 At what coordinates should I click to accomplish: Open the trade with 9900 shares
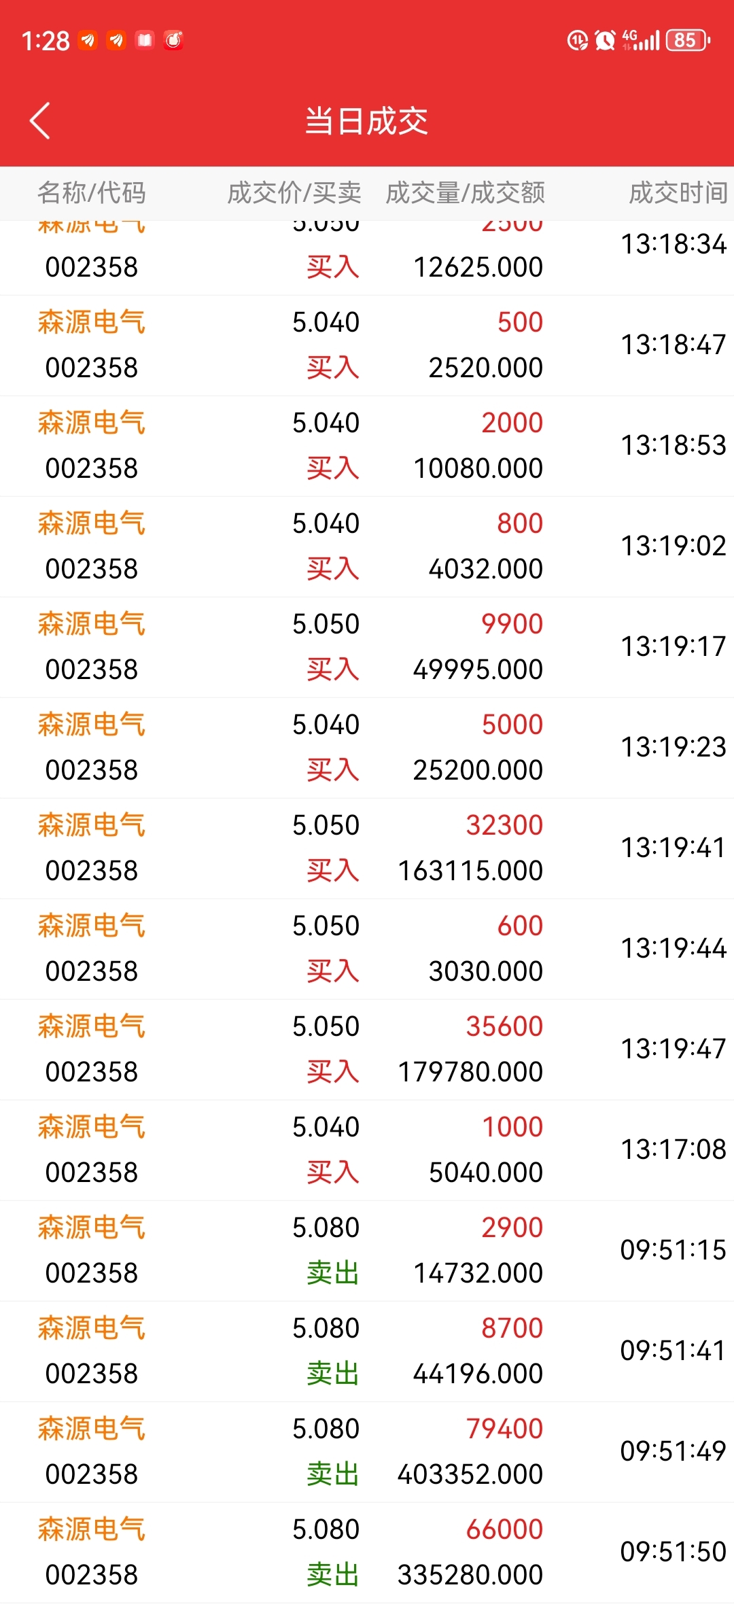[367, 647]
